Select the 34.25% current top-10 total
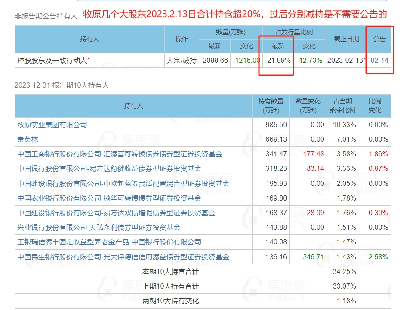The height and width of the screenshot is (310, 419). point(345,272)
